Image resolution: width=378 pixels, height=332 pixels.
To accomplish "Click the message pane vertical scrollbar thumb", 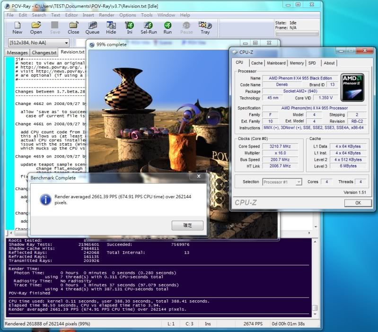I will tap(315, 308).
